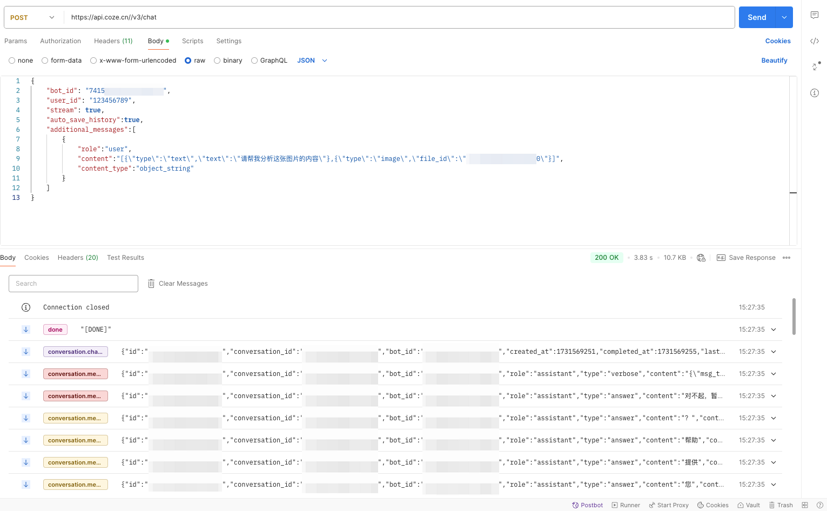Click the Beautify link

774,60
